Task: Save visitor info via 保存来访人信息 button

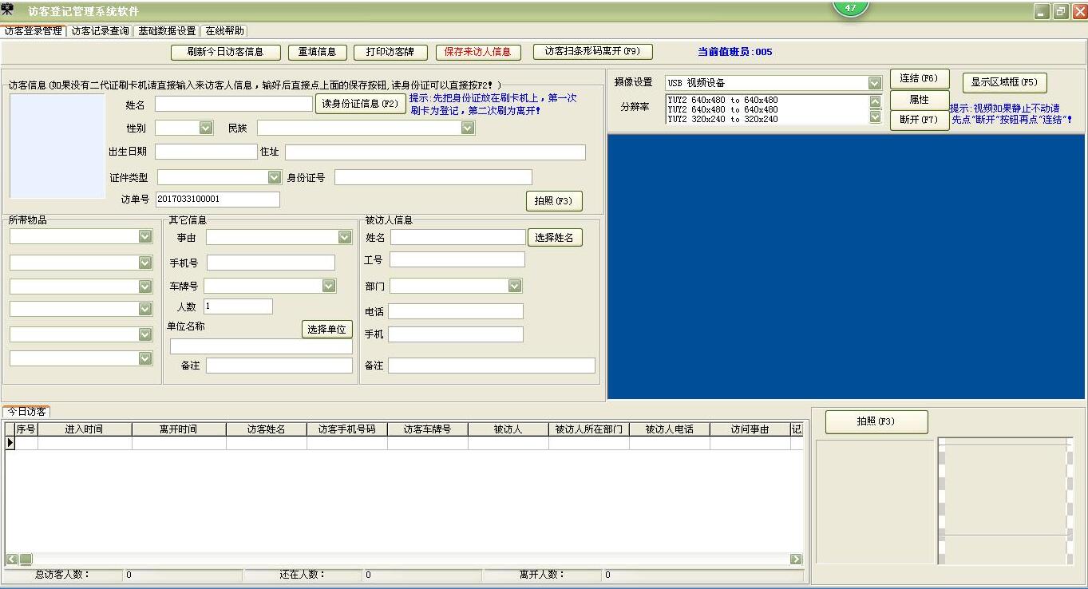Action: point(478,51)
